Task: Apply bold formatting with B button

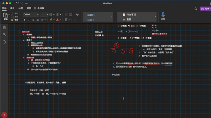Action: coord(25,20)
